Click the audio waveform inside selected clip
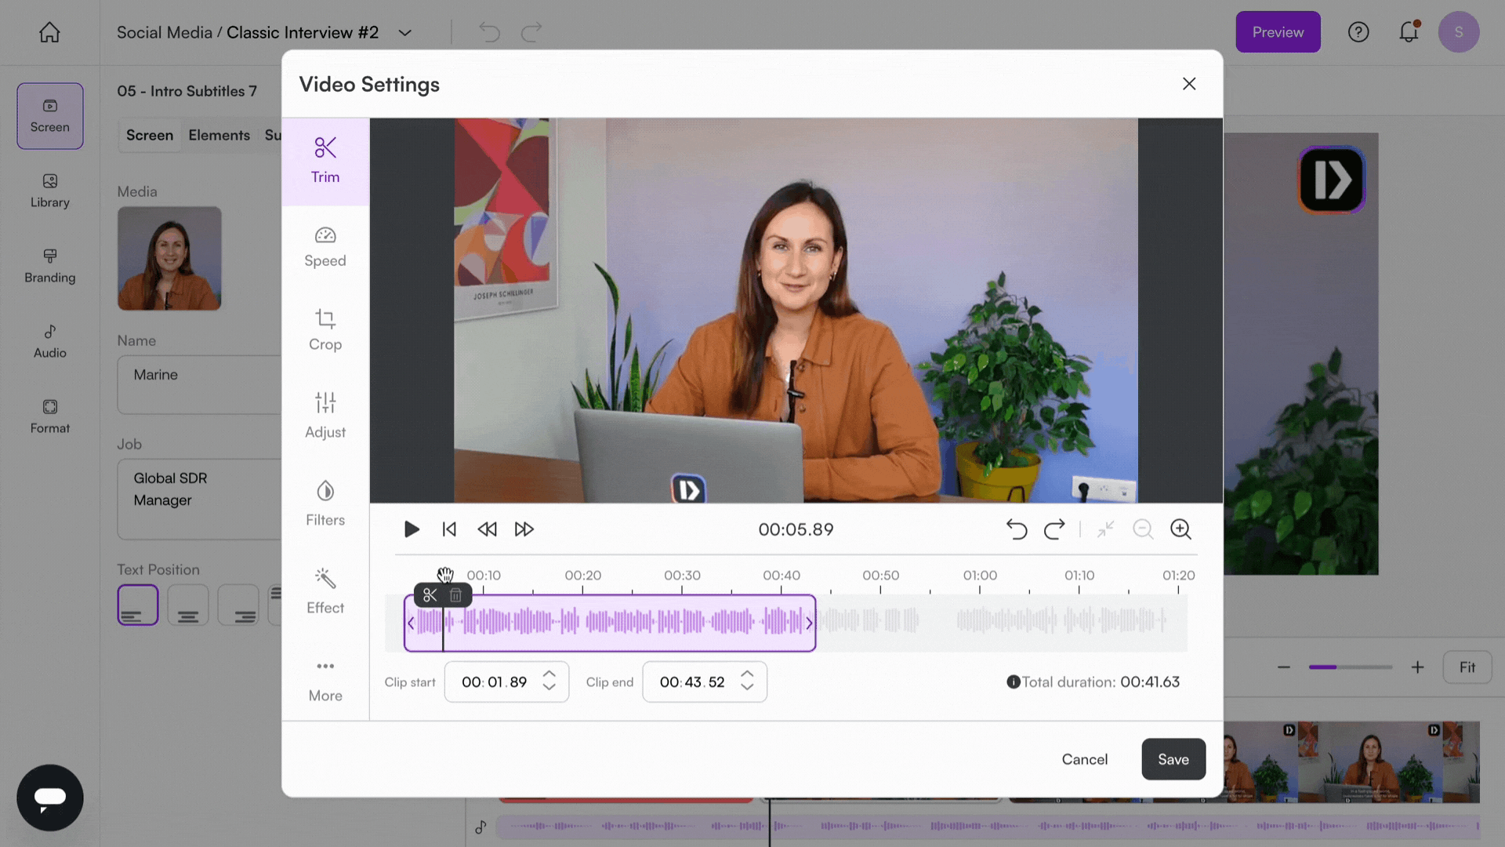Screen dimensions: 1505x847 pyautogui.click(x=610, y=623)
